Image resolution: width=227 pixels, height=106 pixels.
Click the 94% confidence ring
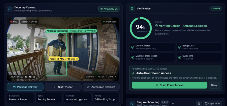coord(141,28)
